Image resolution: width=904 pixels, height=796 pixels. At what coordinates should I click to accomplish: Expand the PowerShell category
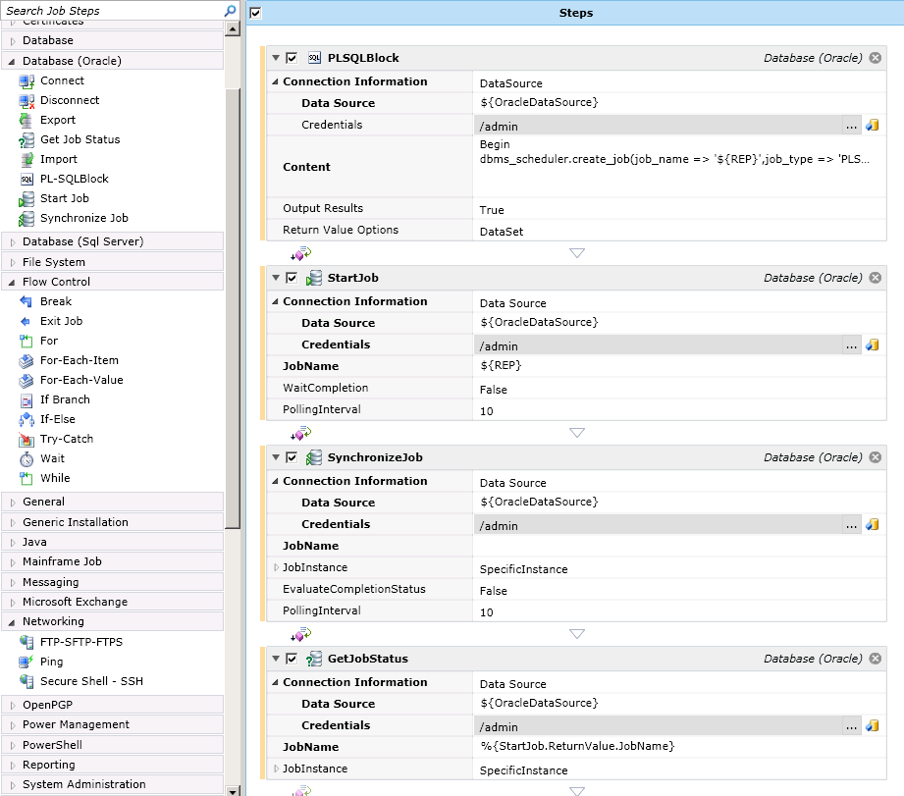(13, 745)
